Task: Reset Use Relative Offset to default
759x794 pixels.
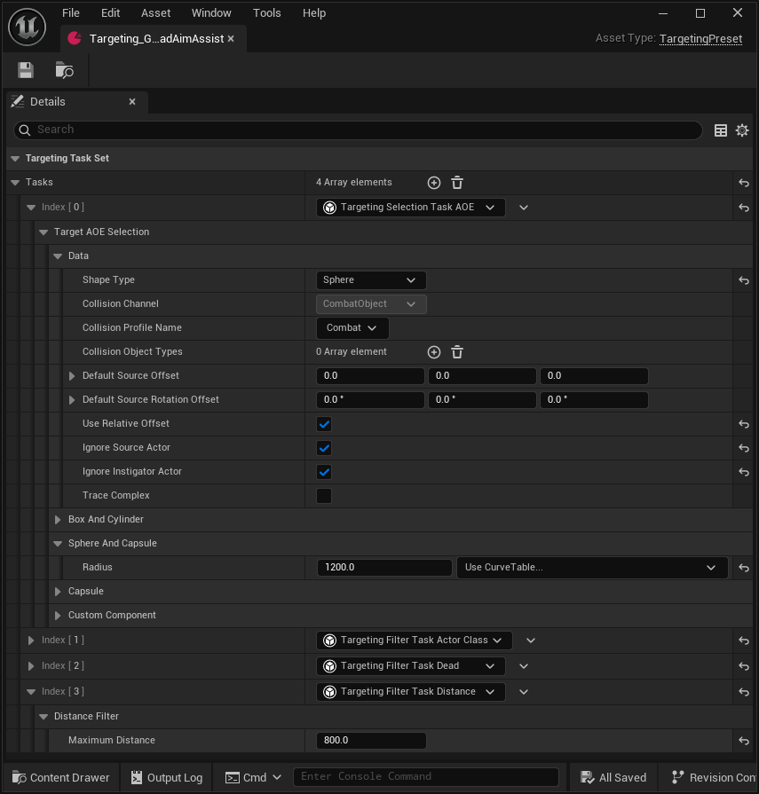Action: 743,424
